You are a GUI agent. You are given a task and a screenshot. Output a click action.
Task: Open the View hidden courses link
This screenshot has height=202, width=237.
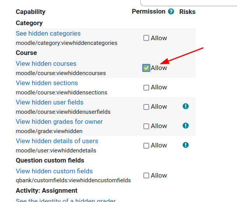click(46, 63)
